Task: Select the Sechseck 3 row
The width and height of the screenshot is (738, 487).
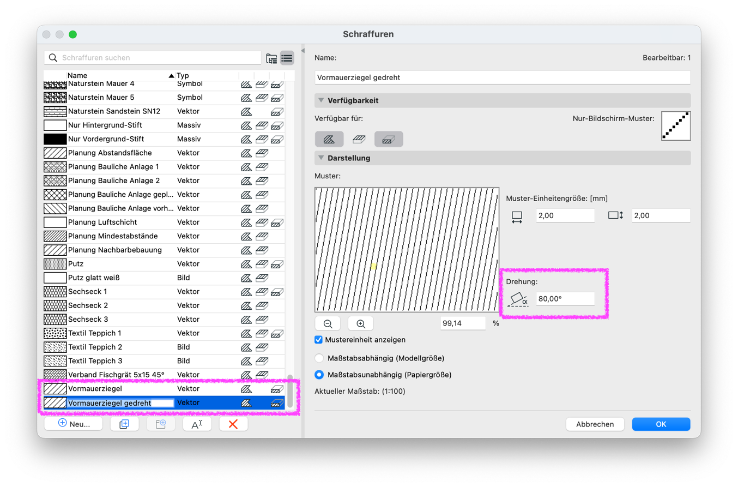Action: (x=164, y=319)
